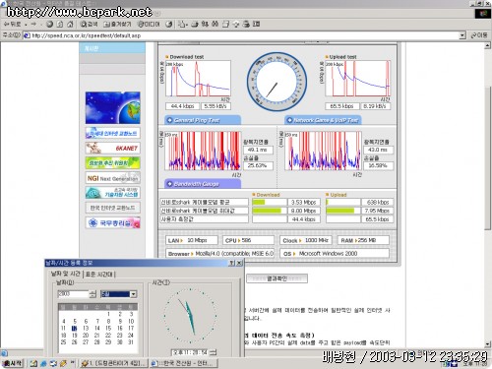Image resolution: width=492 pixels, height=369 pixels.
Task: Click the Internet Explorer quick launch icon
Action: [x=43, y=363]
